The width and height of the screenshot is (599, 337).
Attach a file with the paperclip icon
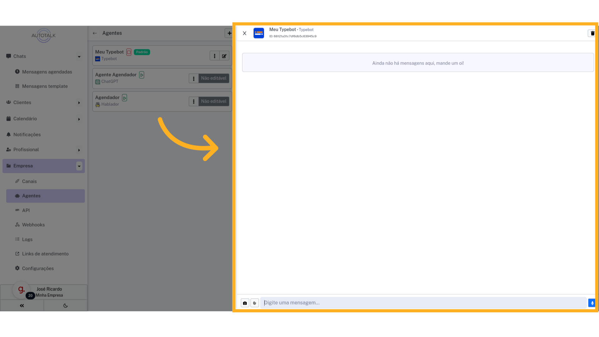(255, 303)
